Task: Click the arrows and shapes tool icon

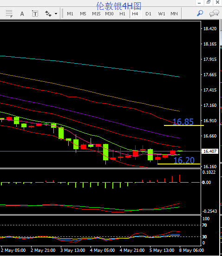Action: point(48,14)
